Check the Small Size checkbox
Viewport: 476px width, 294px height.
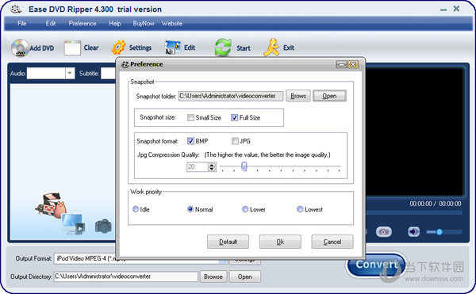190,117
